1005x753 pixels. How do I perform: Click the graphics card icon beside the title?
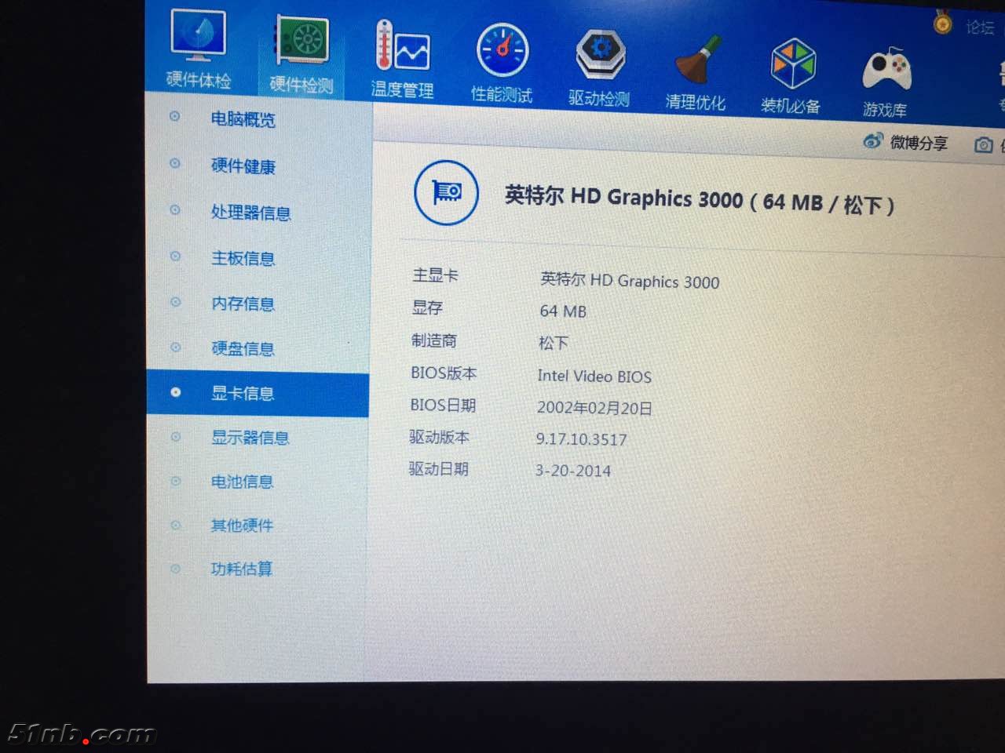446,192
